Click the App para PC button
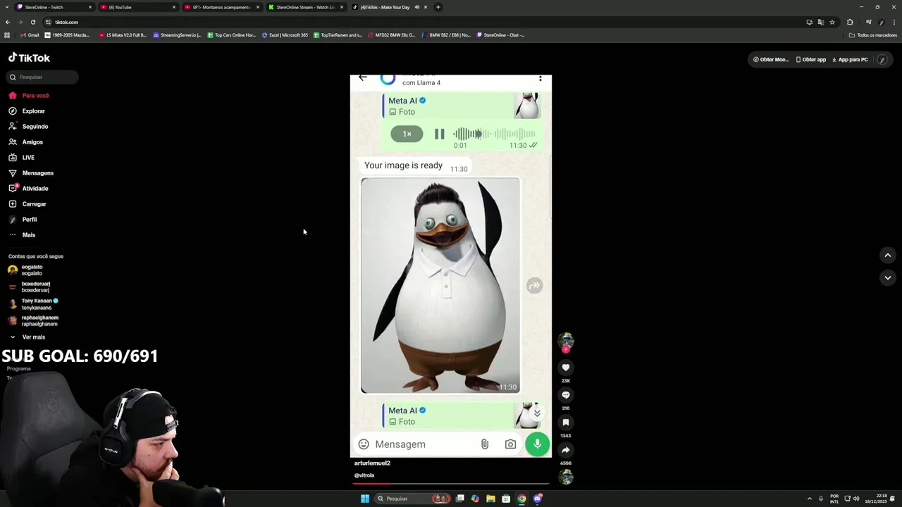This screenshot has height=507, width=902. pos(850,60)
